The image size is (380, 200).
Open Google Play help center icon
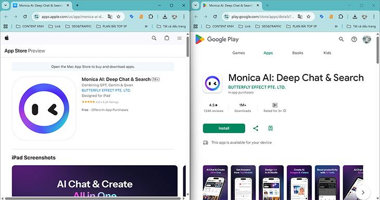(x=354, y=39)
